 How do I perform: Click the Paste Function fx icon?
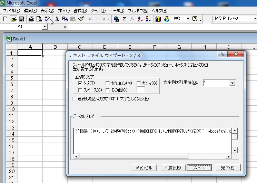point(132,19)
